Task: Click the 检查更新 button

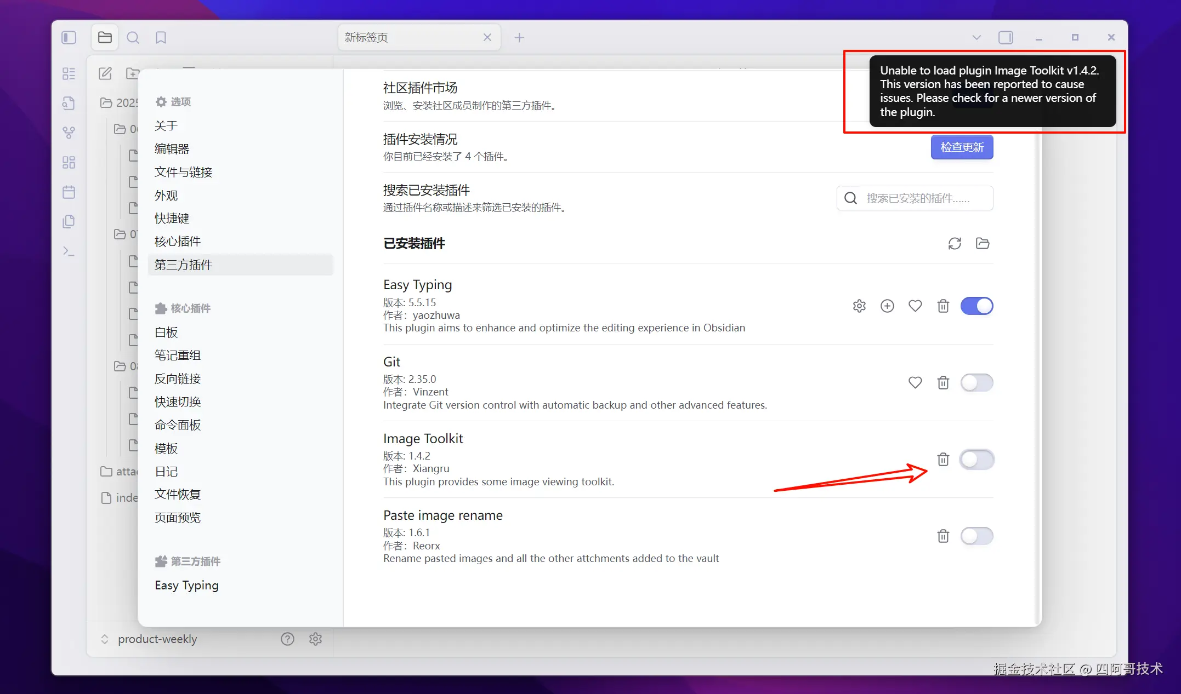Action: coord(962,147)
